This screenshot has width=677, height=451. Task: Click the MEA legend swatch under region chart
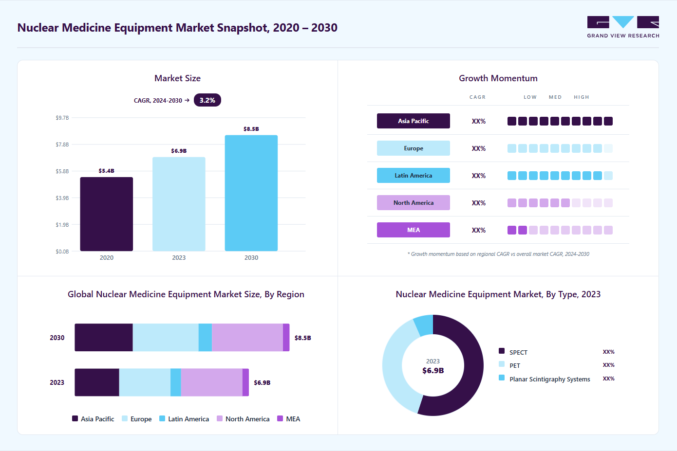[280, 418]
